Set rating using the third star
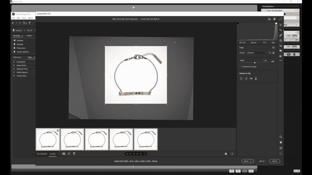312x175 pixels. (134, 154)
